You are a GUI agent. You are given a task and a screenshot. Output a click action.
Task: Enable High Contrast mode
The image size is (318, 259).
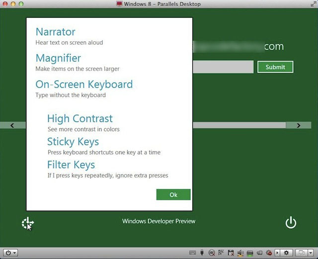pos(79,119)
